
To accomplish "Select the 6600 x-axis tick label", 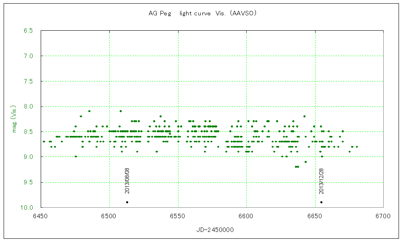I will (246, 216).
